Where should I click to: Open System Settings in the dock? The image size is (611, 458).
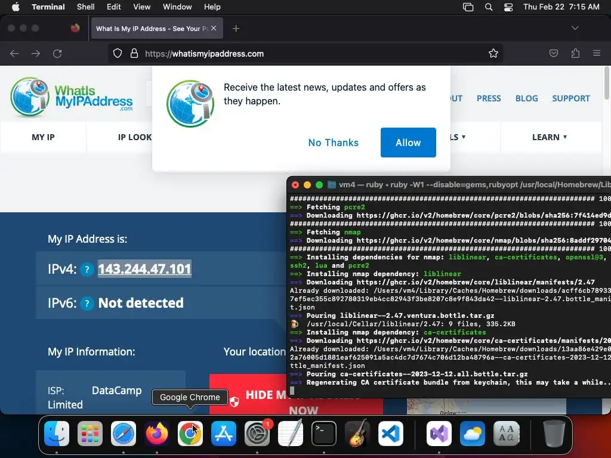tap(257, 434)
